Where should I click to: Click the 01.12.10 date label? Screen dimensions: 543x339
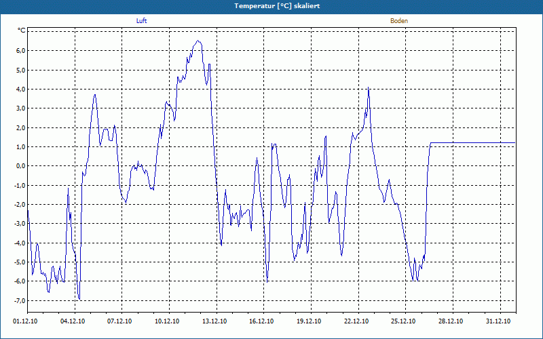pyautogui.click(x=25, y=321)
